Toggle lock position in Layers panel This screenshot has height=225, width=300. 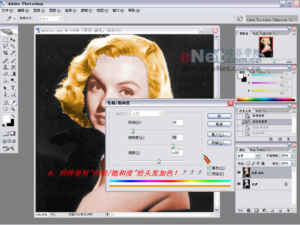pos(258,163)
